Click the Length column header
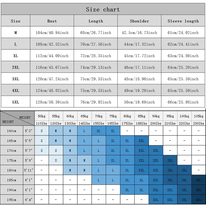 click(x=96, y=21)
